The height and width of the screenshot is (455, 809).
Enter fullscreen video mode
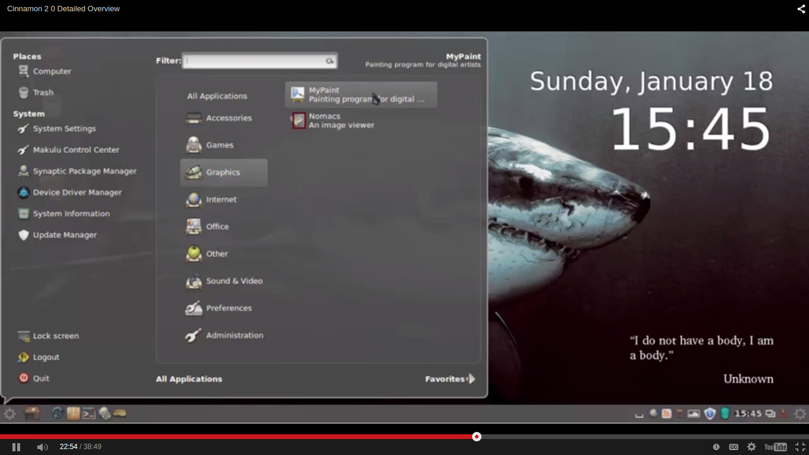click(800, 447)
